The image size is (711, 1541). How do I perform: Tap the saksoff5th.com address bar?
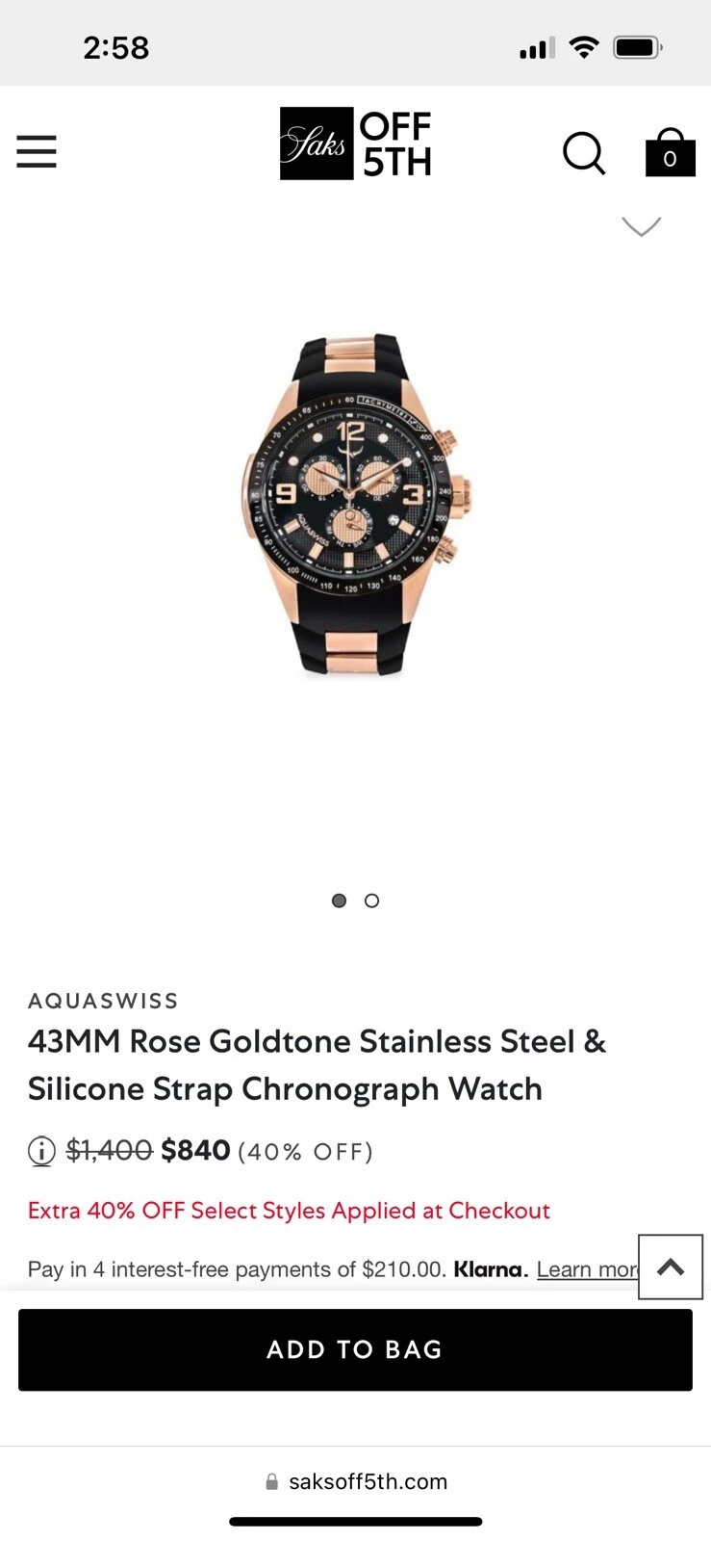coord(355,1481)
